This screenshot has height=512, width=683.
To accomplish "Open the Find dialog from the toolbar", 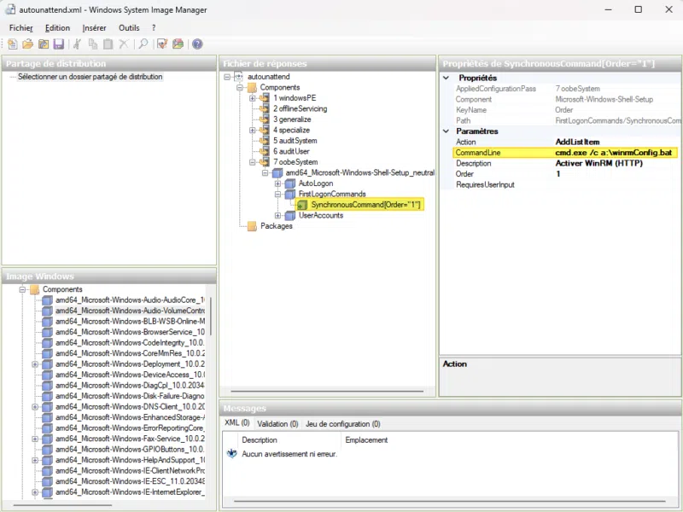I will tap(143, 44).
